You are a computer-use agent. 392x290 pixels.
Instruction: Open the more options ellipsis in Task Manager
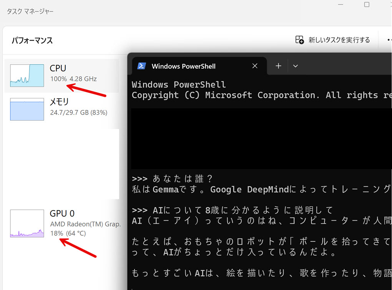389,40
